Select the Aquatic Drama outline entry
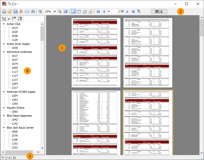Screen dimensions: 204x160 click(x=15, y=108)
